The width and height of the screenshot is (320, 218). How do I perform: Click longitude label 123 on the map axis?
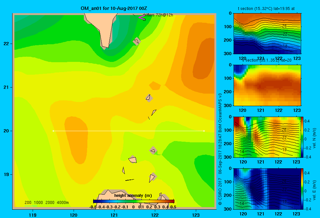click(x=196, y=215)
